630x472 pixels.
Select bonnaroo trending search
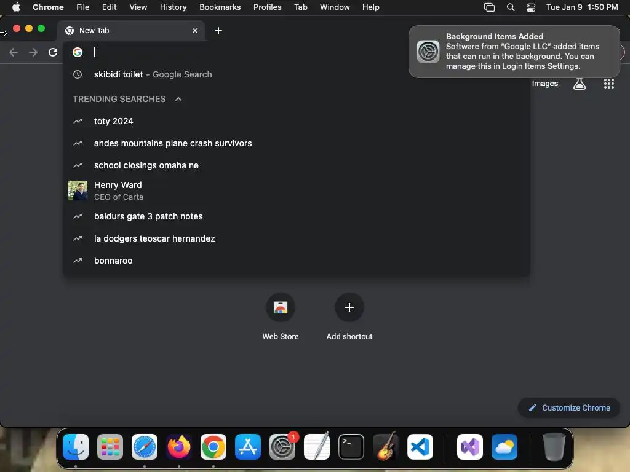tap(297, 261)
